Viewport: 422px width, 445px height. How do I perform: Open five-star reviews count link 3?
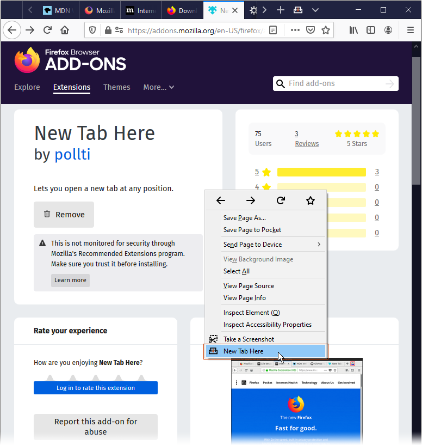[x=377, y=172]
